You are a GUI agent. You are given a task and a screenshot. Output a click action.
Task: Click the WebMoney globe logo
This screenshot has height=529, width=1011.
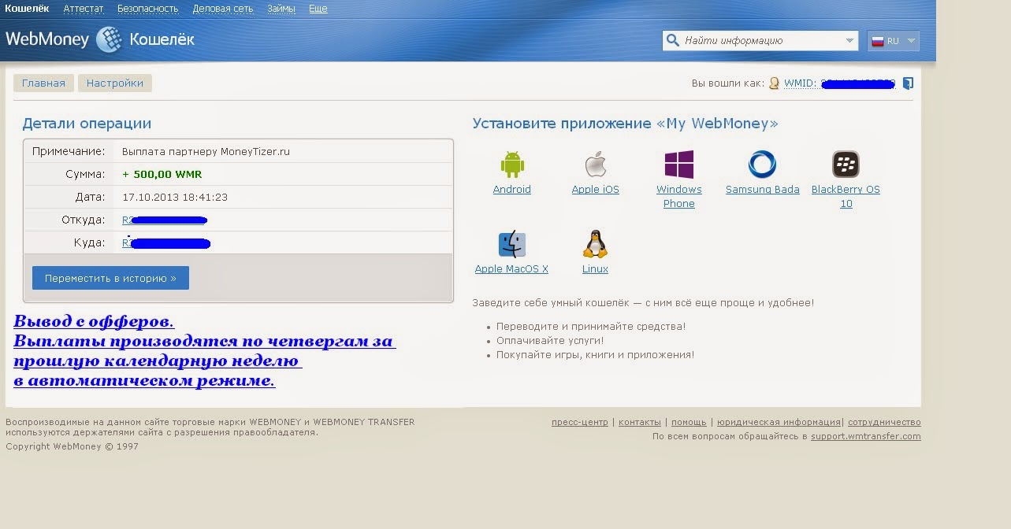point(109,39)
